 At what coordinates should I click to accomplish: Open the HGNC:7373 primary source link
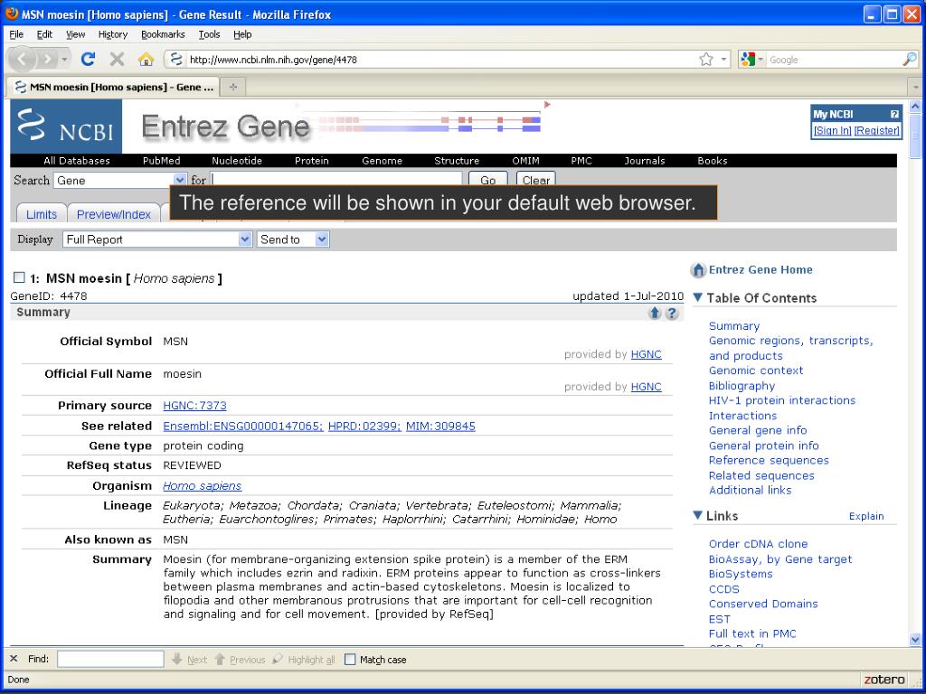click(x=195, y=406)
